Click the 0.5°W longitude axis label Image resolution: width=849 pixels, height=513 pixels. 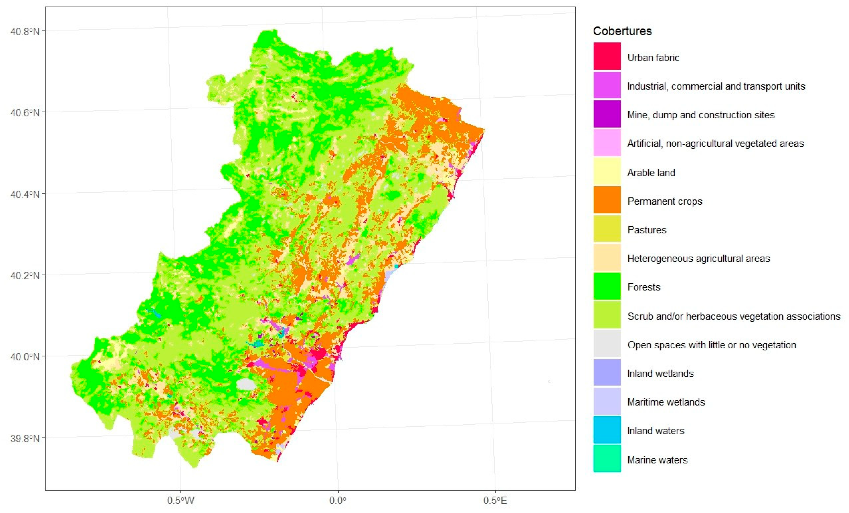pos(181,500)
